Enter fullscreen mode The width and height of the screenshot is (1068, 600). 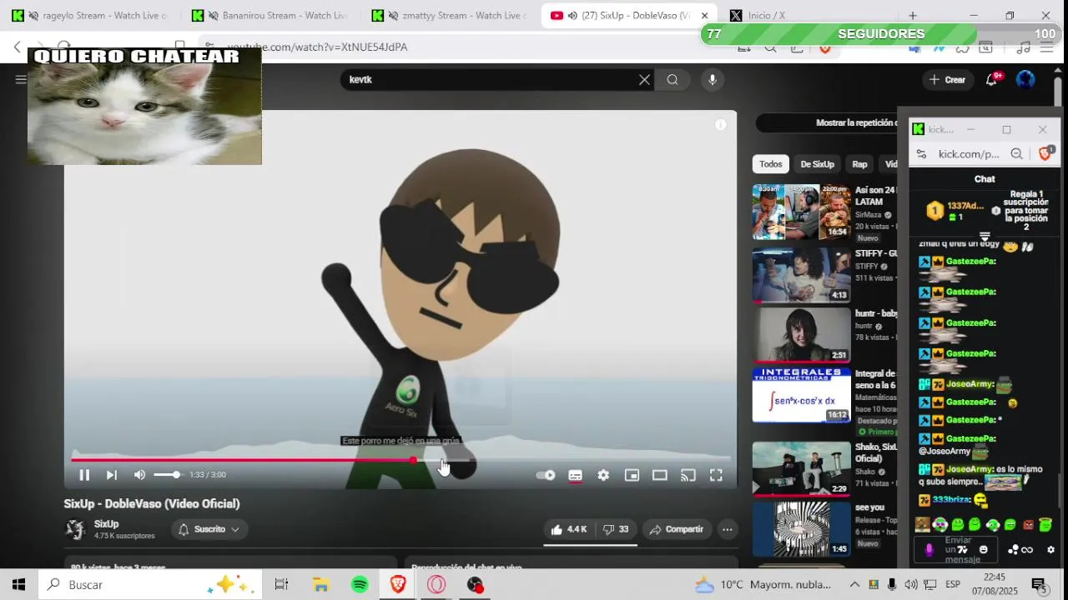coord(716,475)
